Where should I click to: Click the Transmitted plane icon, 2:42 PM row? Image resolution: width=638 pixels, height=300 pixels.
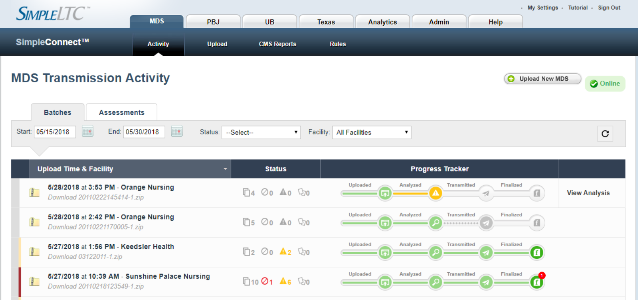tap(486, 223)
